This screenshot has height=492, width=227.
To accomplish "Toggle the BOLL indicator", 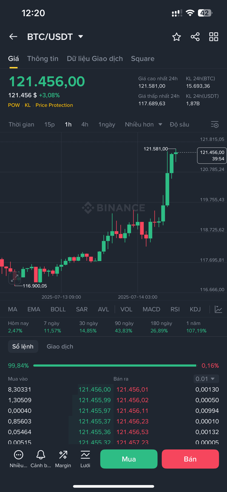I will coord(58,309).
